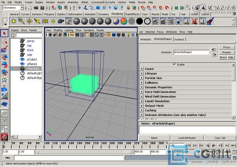
Task: Click the Load Attributes button
Action: [187, 138]
